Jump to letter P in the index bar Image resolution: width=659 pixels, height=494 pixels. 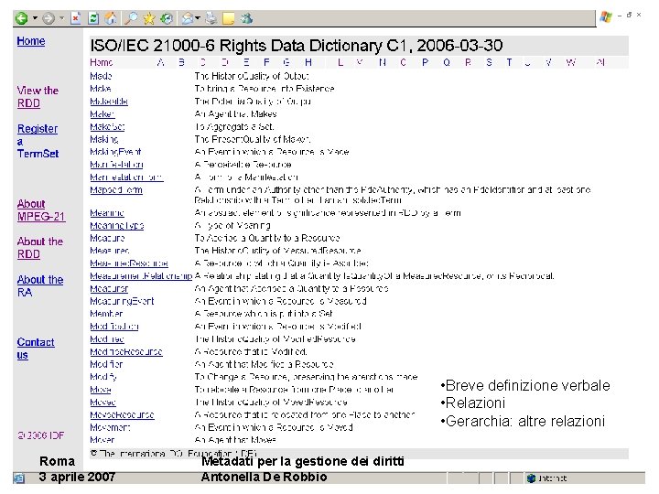pyautogui.click(x=425, y=62)
